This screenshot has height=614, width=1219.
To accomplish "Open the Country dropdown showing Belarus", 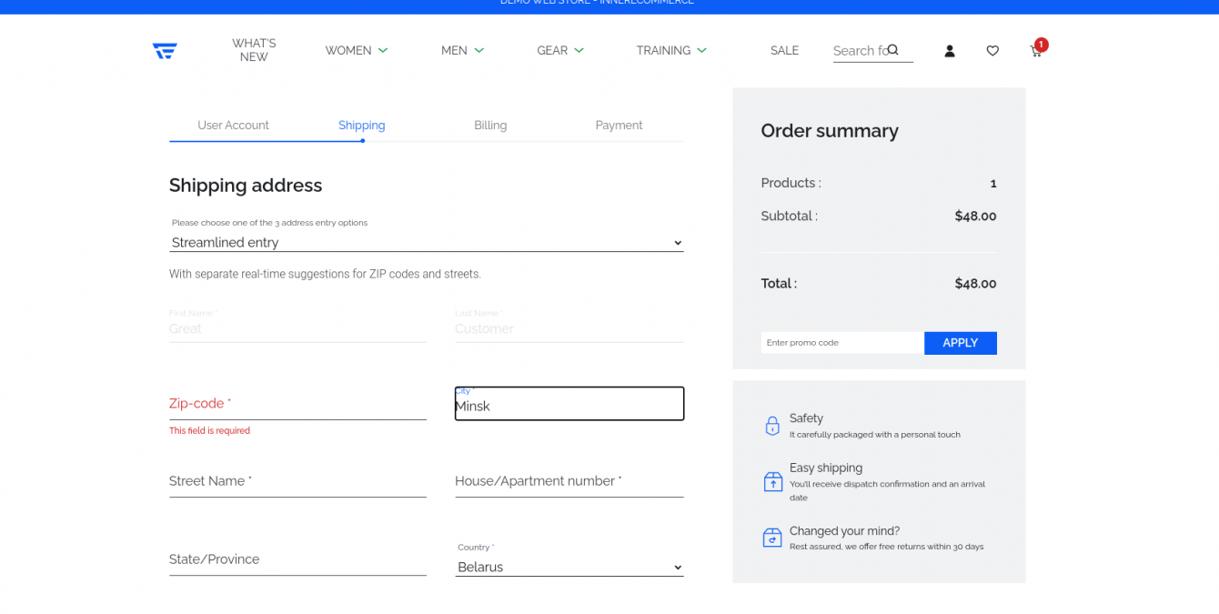I will (569, 567).
